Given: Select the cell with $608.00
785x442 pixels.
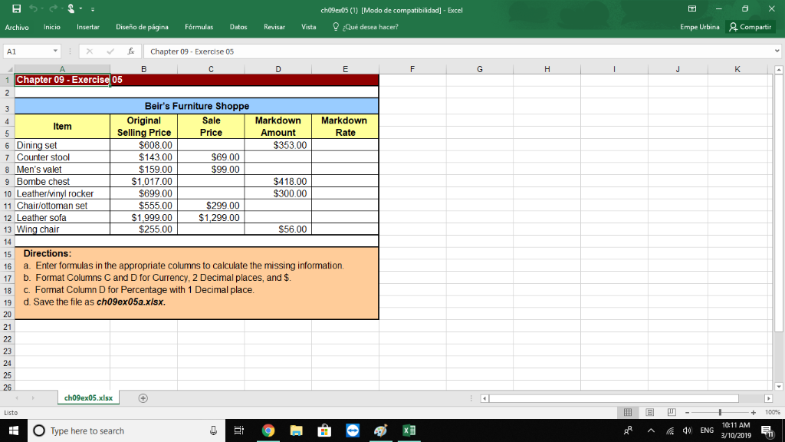Looking at the screenshot, I should click(143, 145).
